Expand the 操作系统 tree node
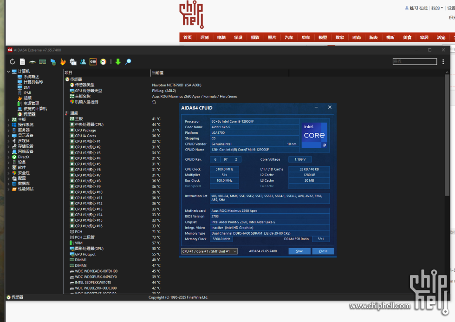The height and width of the screenshot is (322, 455). (8, 125)
